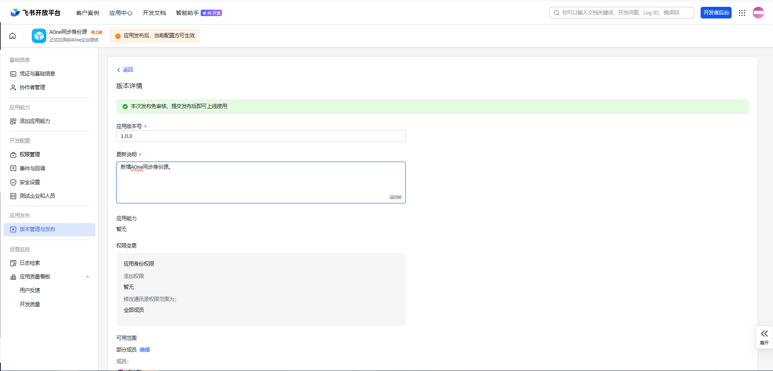
Task: Focus the documentation search input
Action: coord(622,13)
